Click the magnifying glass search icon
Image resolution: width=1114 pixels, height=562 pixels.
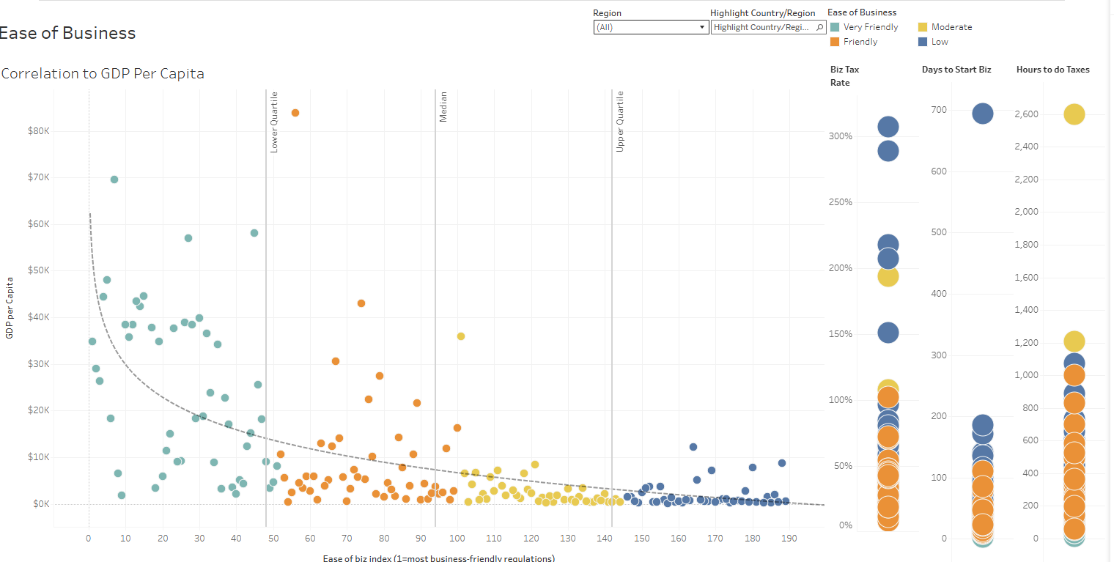820,27
